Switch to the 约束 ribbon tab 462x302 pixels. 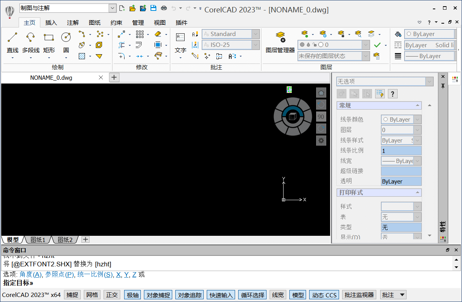116,22
